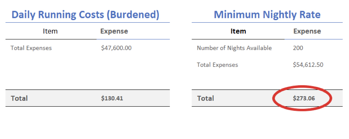The width and height of the screenshot is (349, 139).
Task: Select the Item header in right table
Action: coord(238,31)
